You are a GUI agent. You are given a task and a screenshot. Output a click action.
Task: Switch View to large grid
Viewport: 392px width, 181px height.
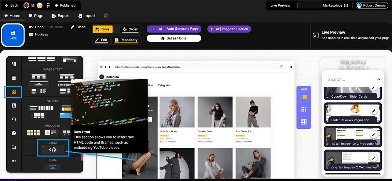coord(304,122)
